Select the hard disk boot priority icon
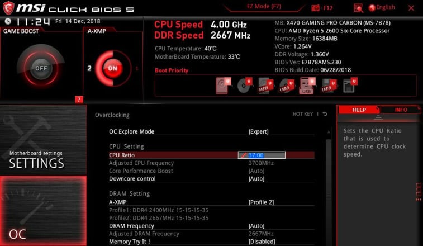This screenshot has height=246, width=423. tap(224, 86)
